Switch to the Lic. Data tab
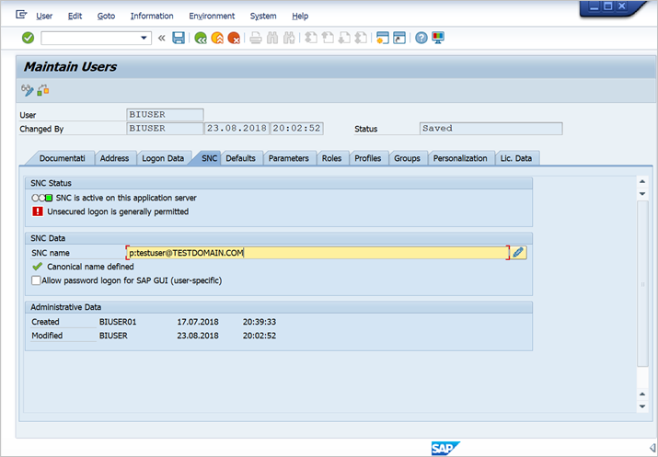658x457 pixels. [515, 158]
